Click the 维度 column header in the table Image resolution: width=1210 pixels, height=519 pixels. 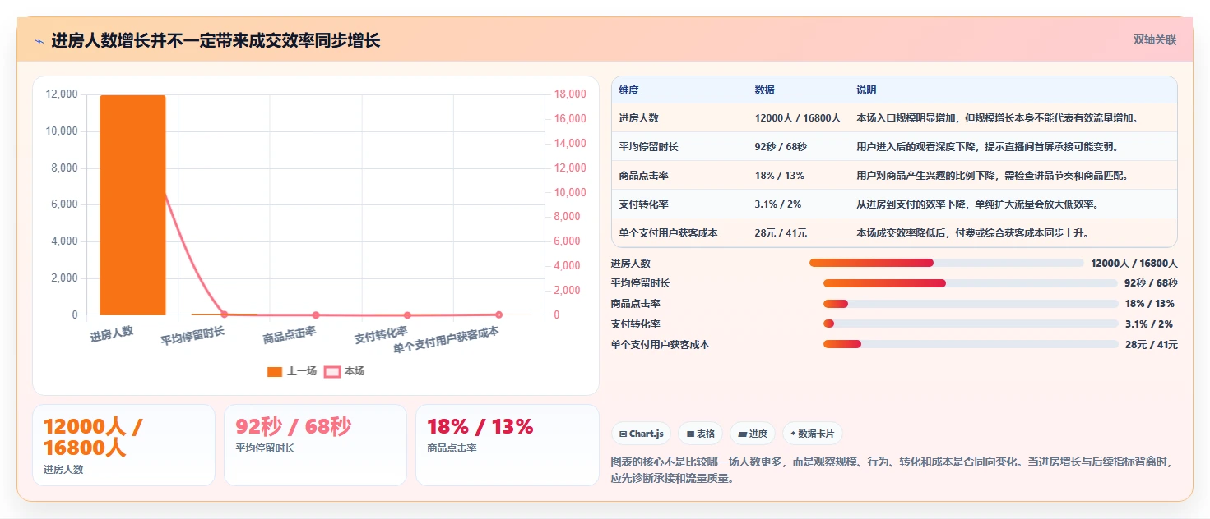point(628,90)
